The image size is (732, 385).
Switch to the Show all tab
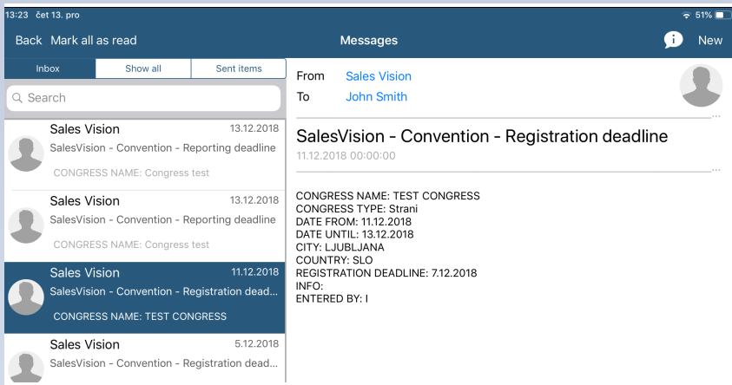click(x=143, y=69)
